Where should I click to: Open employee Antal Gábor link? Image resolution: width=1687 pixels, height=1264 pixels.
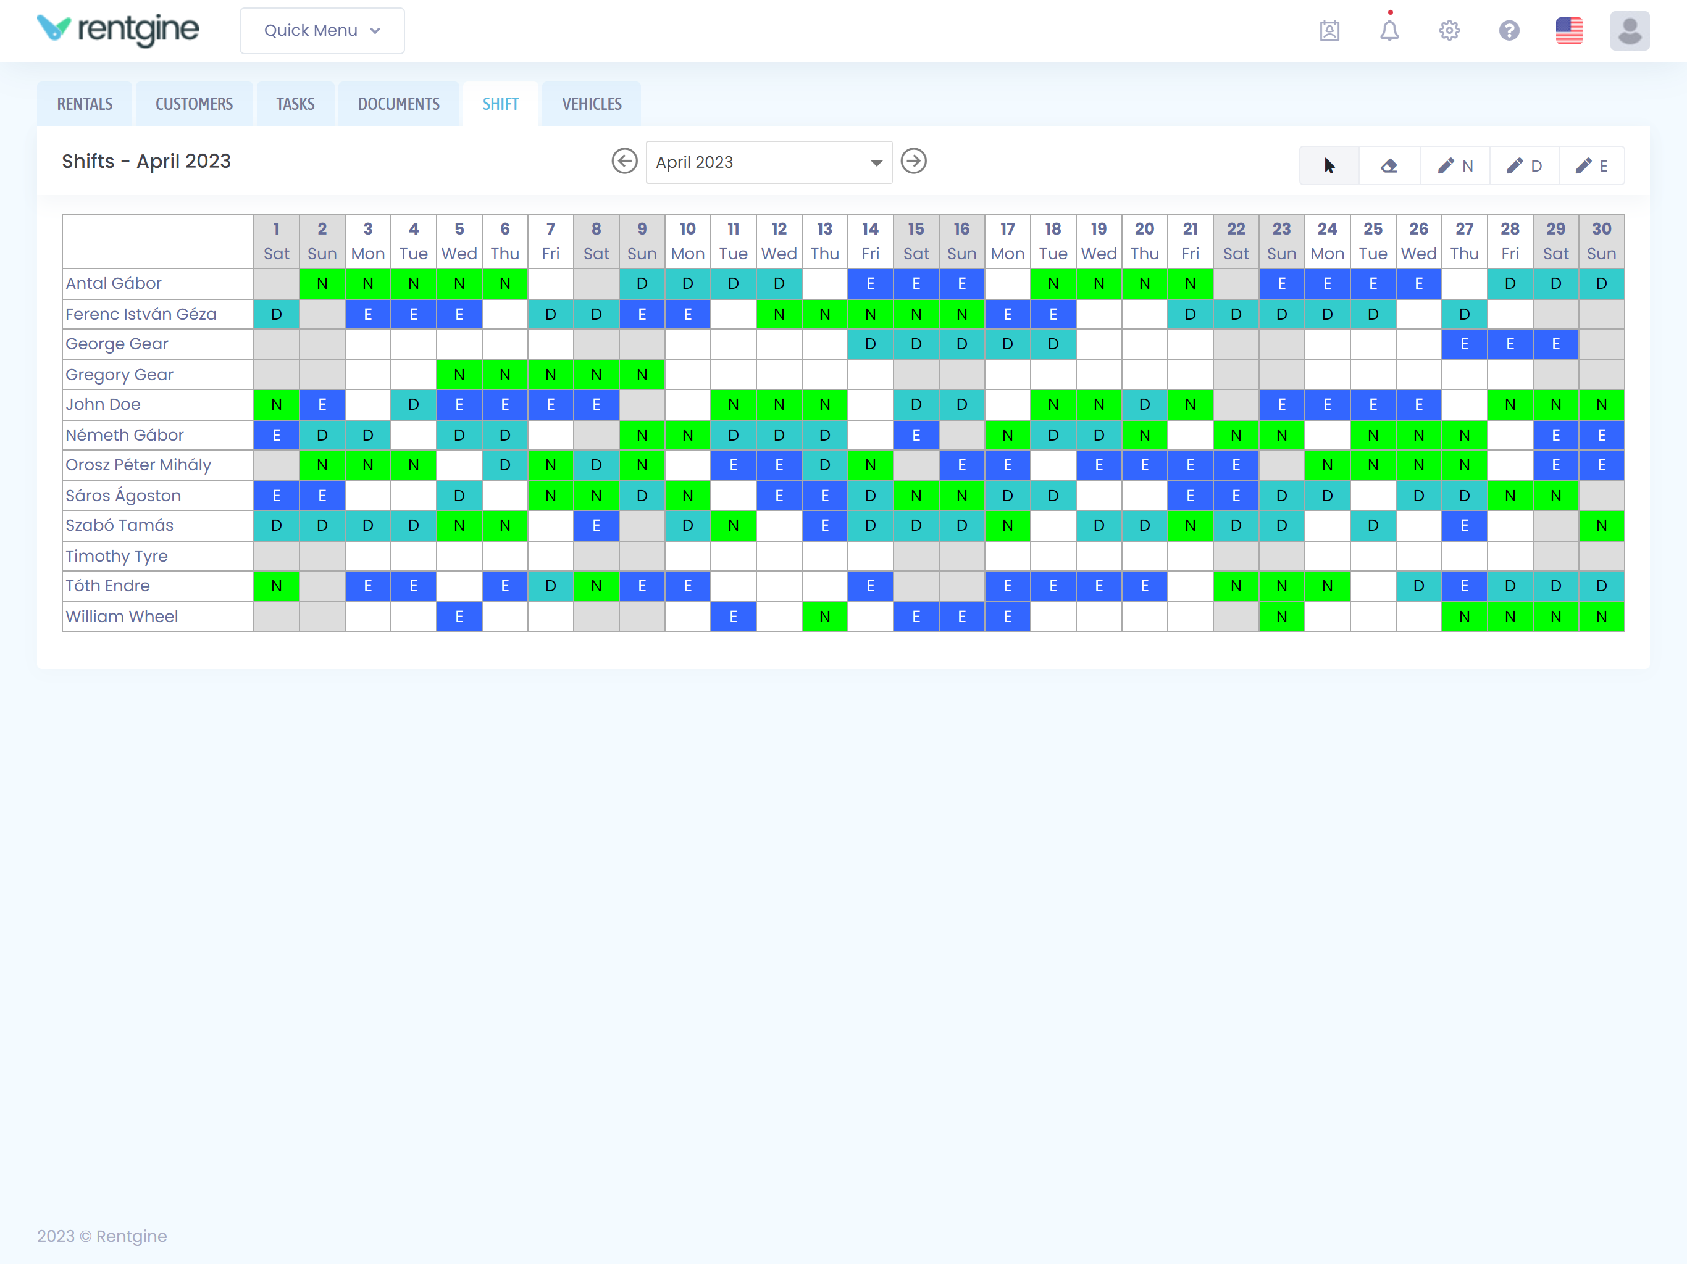[114, 284]
